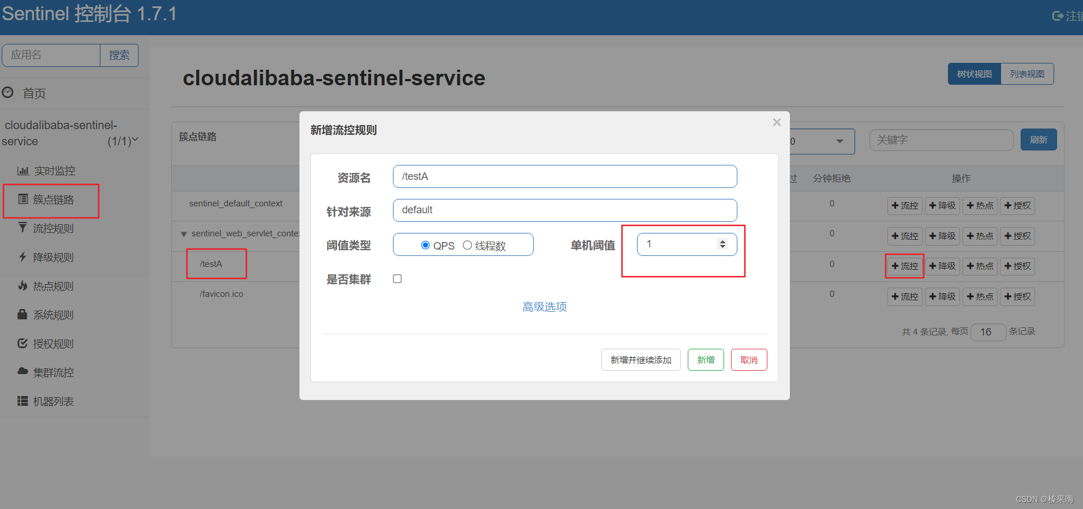Open the 高级选项 advanced options link

(x=544, y=307)
